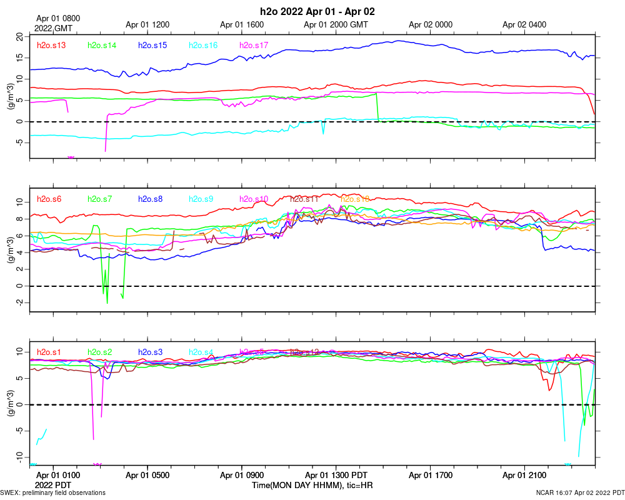Select the red h2o.s13 legend label
The image size is (625, 500).
(51, 45)
